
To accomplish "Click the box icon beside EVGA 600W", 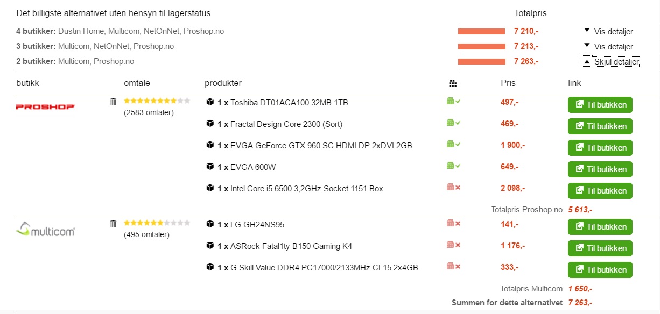I will point(210,167).
